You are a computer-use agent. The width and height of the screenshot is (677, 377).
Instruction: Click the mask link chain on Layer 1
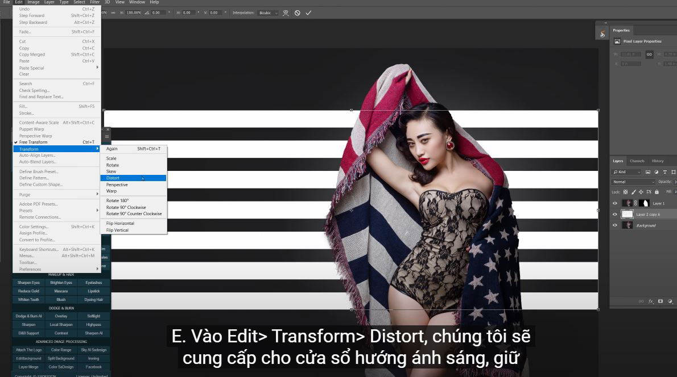[x=635, y=203]
